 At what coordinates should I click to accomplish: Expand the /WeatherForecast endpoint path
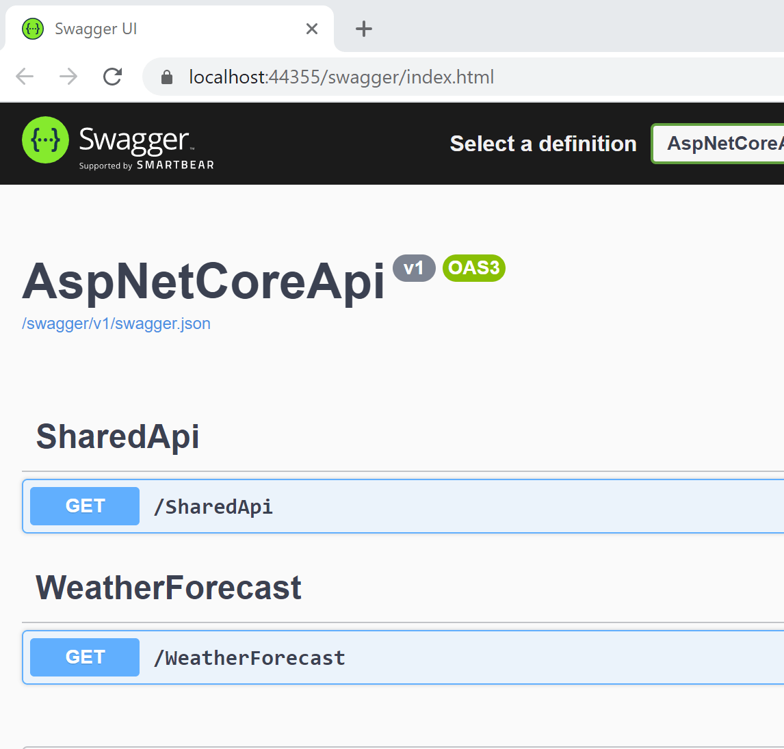250,658
